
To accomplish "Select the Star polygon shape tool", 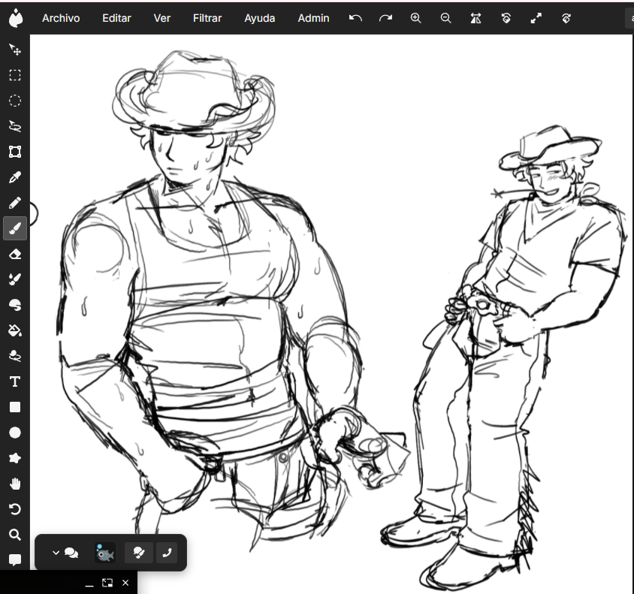I will pos(15,458).
